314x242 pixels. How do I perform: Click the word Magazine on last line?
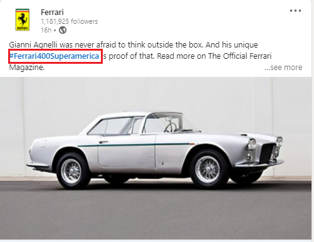pos(27,68)
